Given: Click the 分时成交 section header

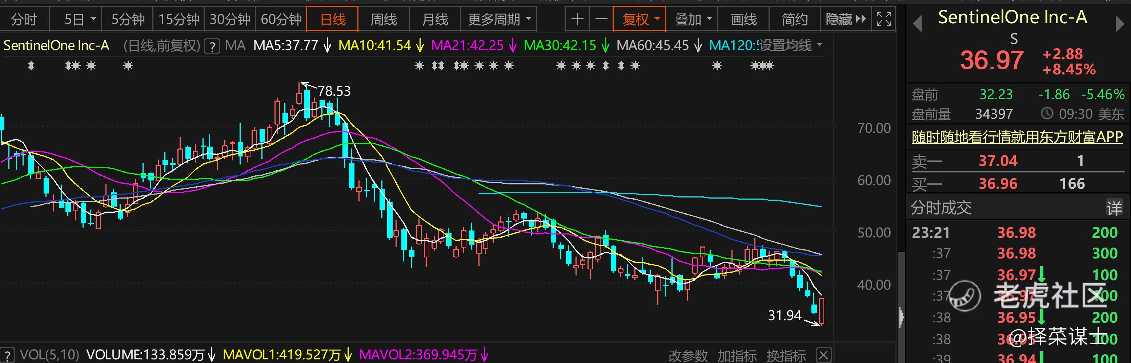Looking at the screenshot, I should coord(941,208).
